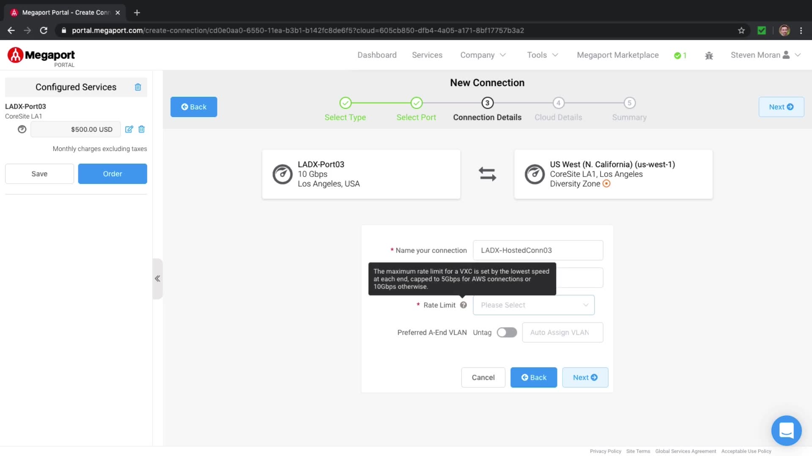The height and width of the screenshot is (456, 812).
Task: Click the Rate Limit help question icon
Action: 464,305
